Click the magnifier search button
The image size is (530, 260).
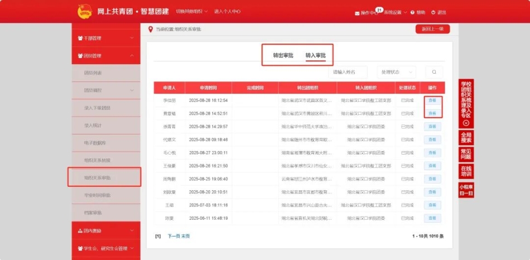tap(434, 72)
